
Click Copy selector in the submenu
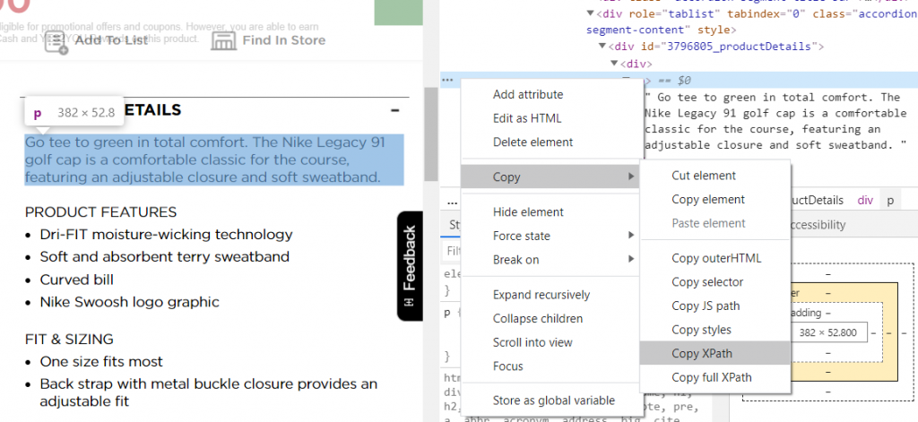pos(707,282)
